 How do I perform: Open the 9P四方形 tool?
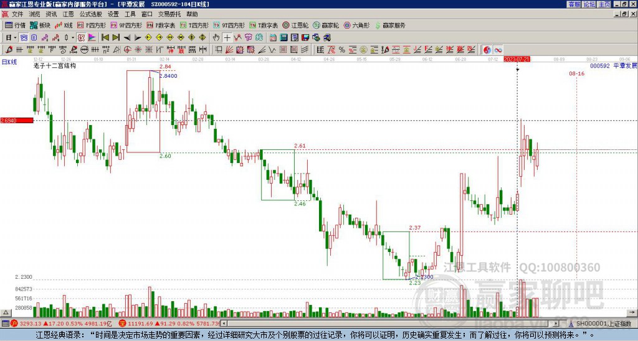coord(126,25)
